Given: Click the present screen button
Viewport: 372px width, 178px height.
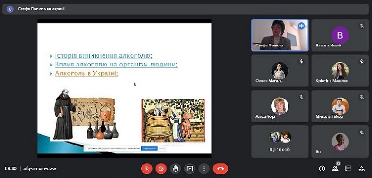Looking at the screenshot, I should [x=190, y=169].
